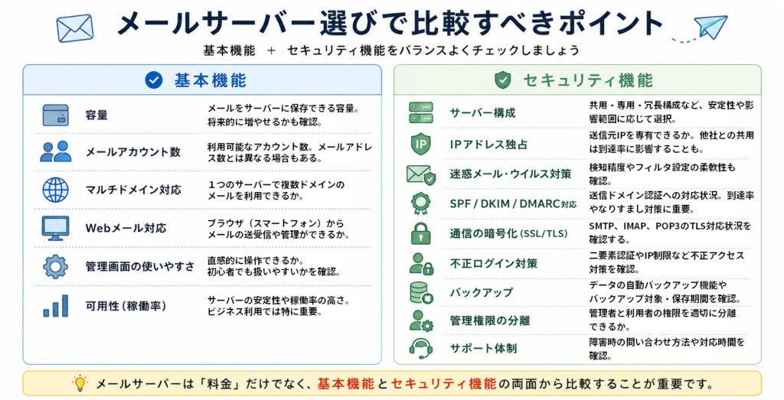784x400 pixels.
Task: Click the 通信の暗号化 (SSL/TLS) label
Action: point(508,234)
